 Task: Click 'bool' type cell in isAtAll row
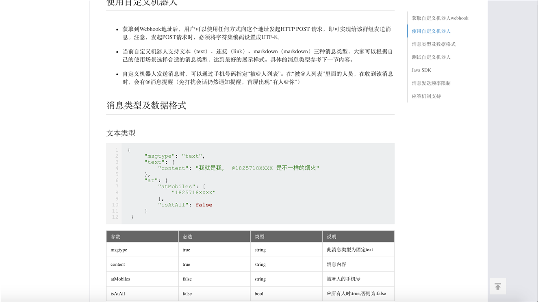pos(286,294)
